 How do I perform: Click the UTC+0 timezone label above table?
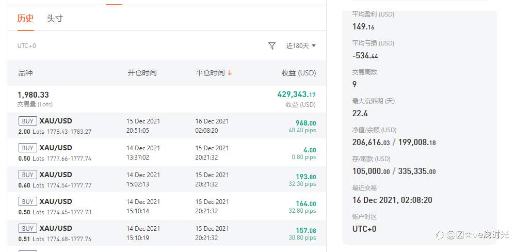click(x=27, y=46)
